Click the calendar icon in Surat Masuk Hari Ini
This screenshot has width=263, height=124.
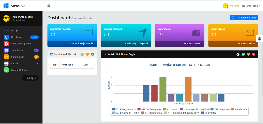pos(52,54)
